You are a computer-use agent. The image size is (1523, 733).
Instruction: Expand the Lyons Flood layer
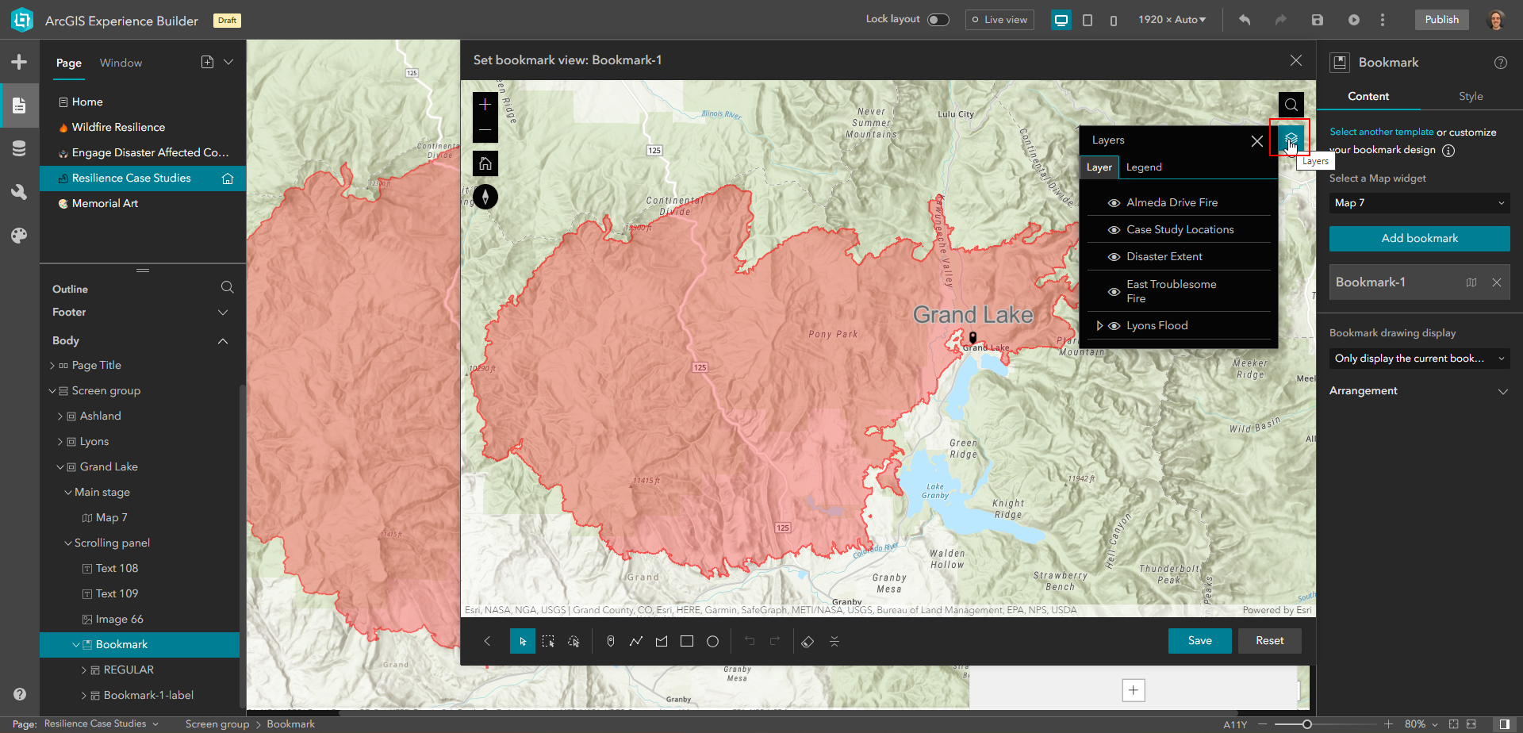tap(1099, 325)
